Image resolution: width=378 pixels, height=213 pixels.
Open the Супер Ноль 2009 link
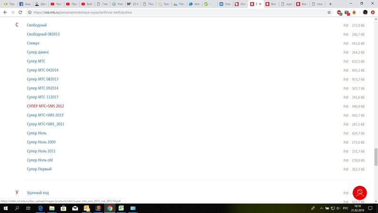click(x=41, y=142)
